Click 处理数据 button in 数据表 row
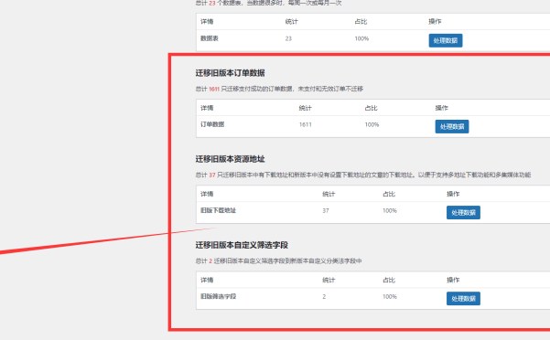The height and width of the screenshot is (340, 550). pos(446,40)
